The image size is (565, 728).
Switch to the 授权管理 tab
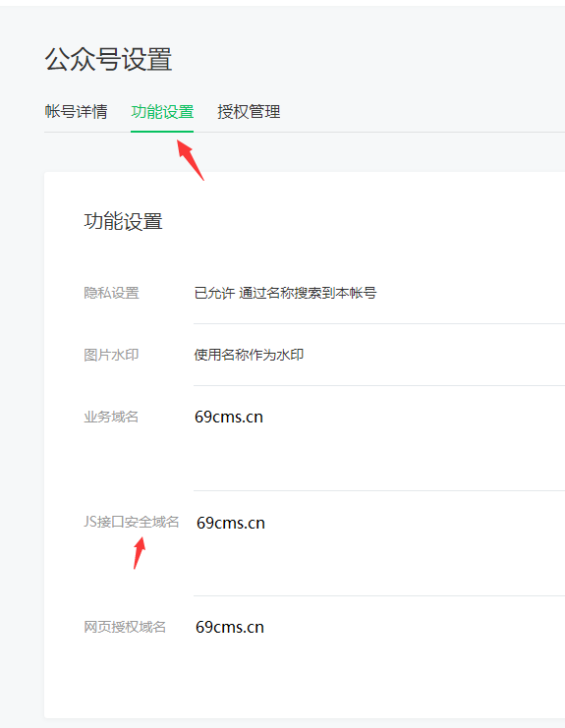[x=249, y=112]
